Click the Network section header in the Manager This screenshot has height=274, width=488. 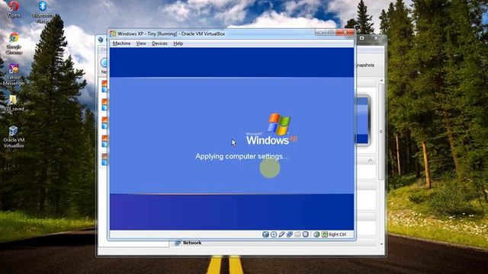click(192, 243)
